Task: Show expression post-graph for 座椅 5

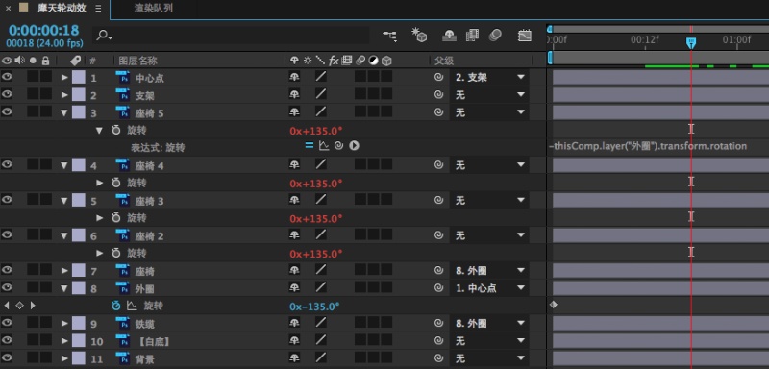Action: tap(324, 145)
